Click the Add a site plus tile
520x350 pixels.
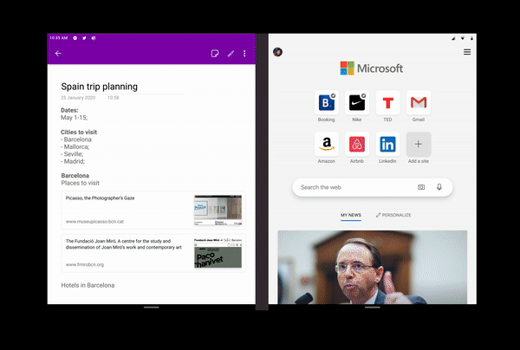point(419,144)
